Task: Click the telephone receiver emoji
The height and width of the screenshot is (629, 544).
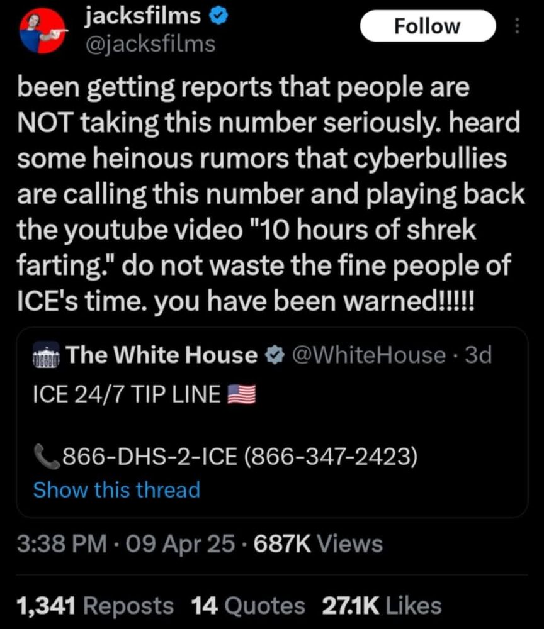Action: [x=47, y=456]
